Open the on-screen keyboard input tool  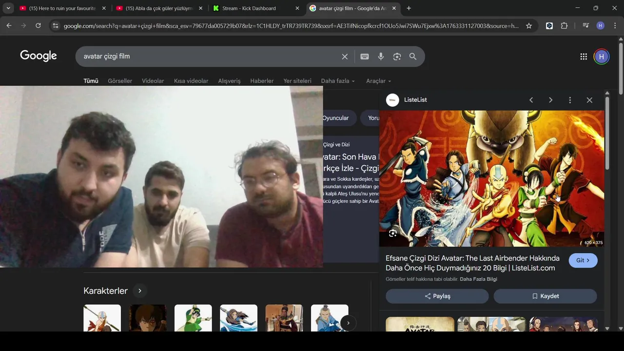365,57
